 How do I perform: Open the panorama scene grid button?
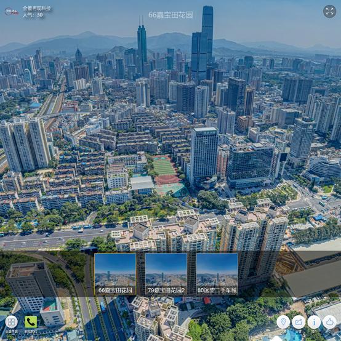click(x=11, y=322)
